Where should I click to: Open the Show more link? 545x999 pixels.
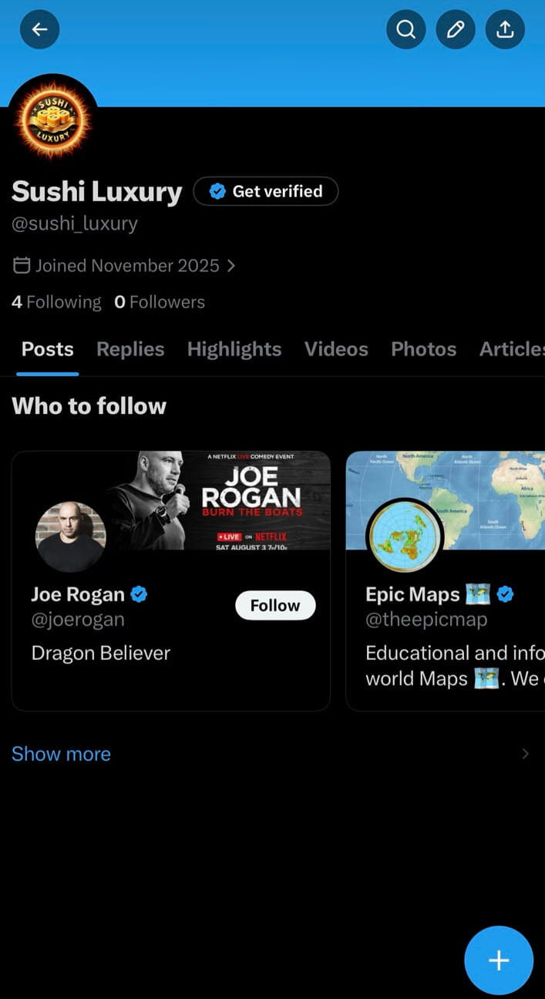click(x=61, y=754)
